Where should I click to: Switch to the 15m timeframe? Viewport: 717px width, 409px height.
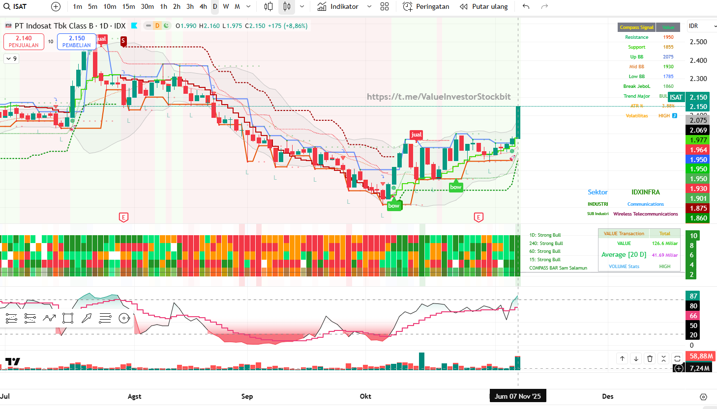pyautogui.click(x=129, y=6)
